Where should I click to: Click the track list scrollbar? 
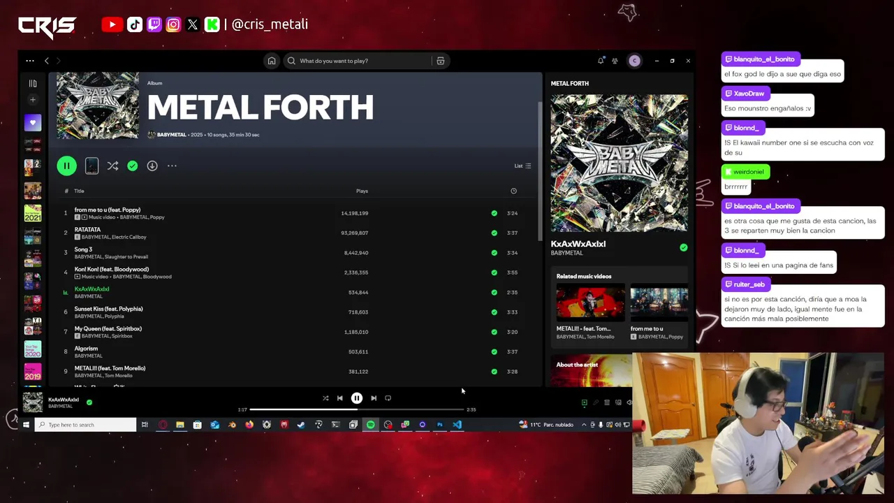coord(539,171)
